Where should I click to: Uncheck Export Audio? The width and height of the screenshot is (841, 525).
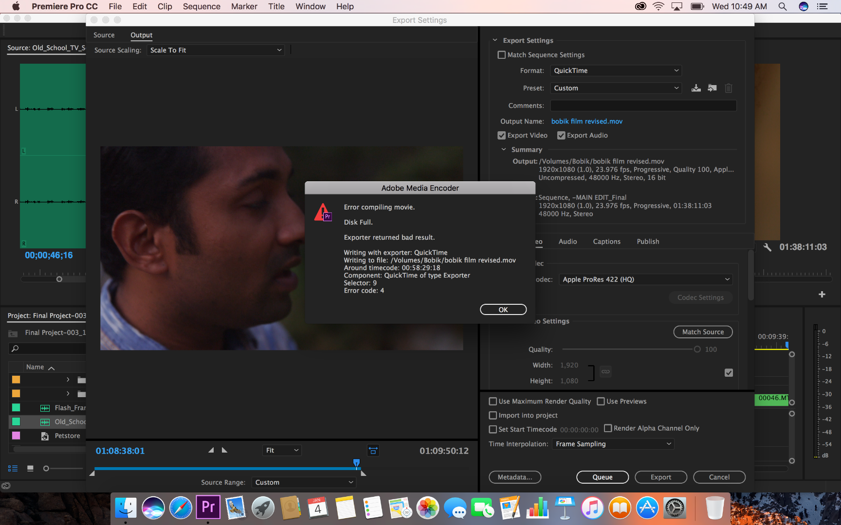click(x=561, y=135)
